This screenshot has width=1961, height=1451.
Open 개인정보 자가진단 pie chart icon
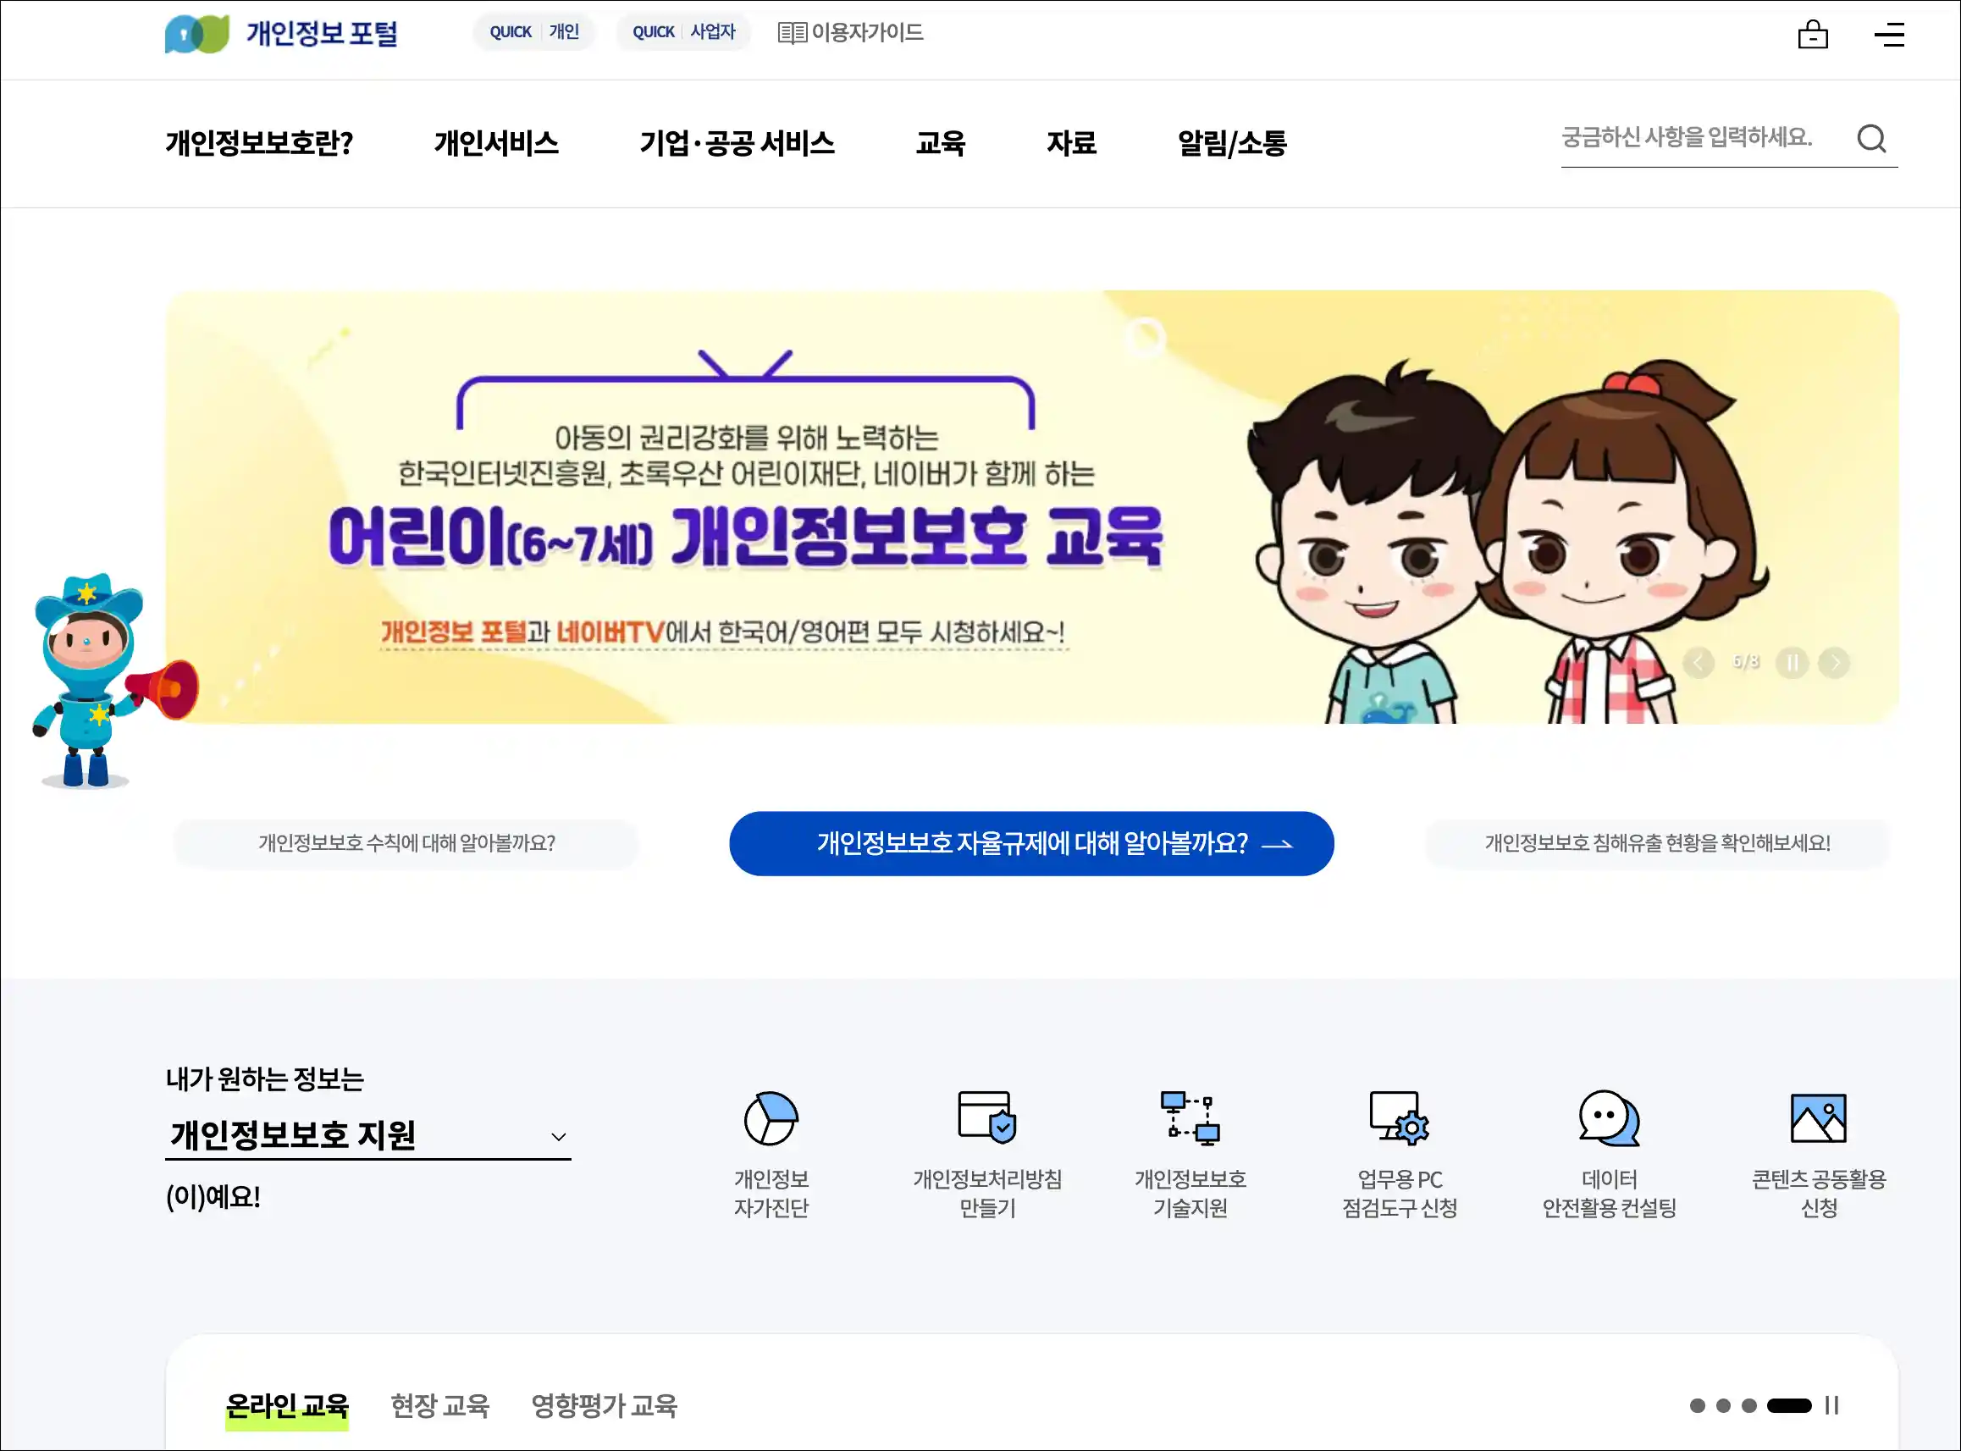tap(771, 1118)
